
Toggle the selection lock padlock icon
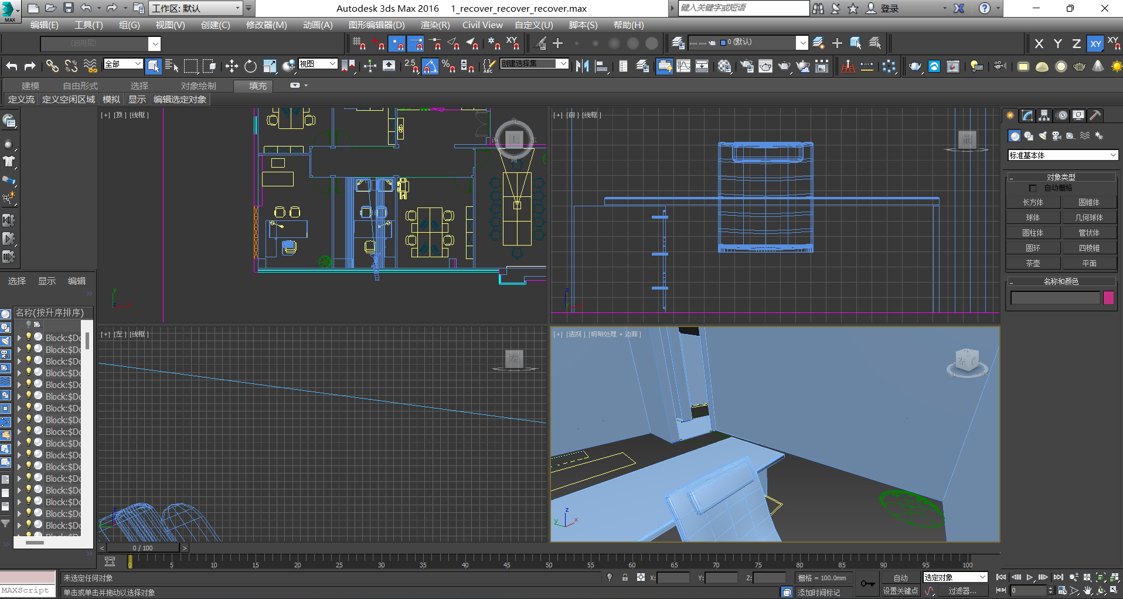625,578
